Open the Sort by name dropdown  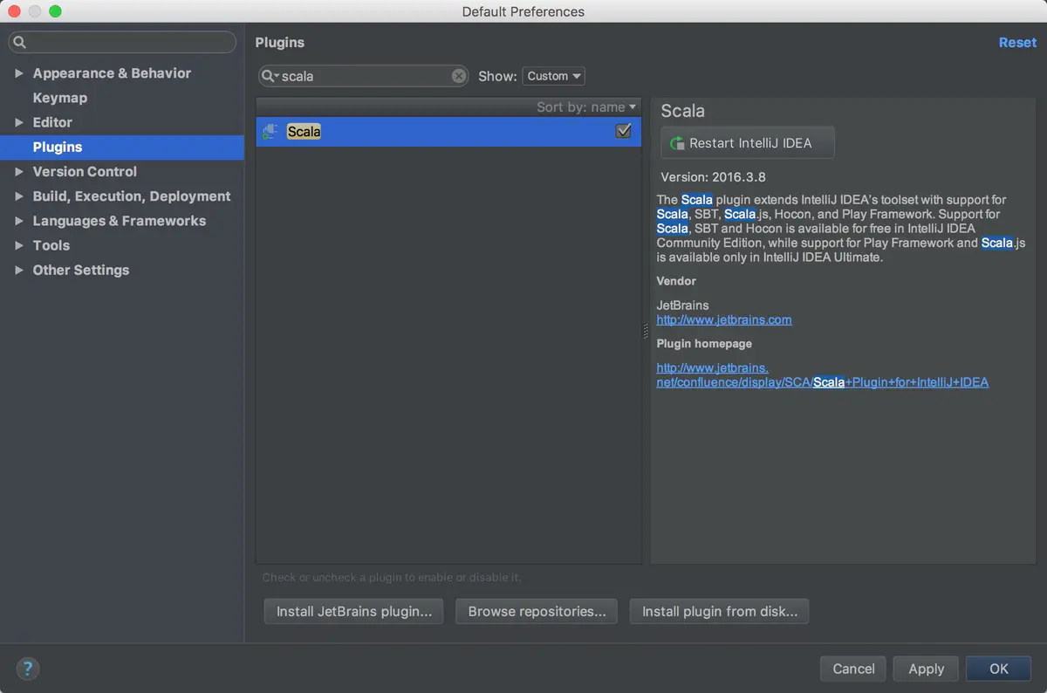(586, 106)
